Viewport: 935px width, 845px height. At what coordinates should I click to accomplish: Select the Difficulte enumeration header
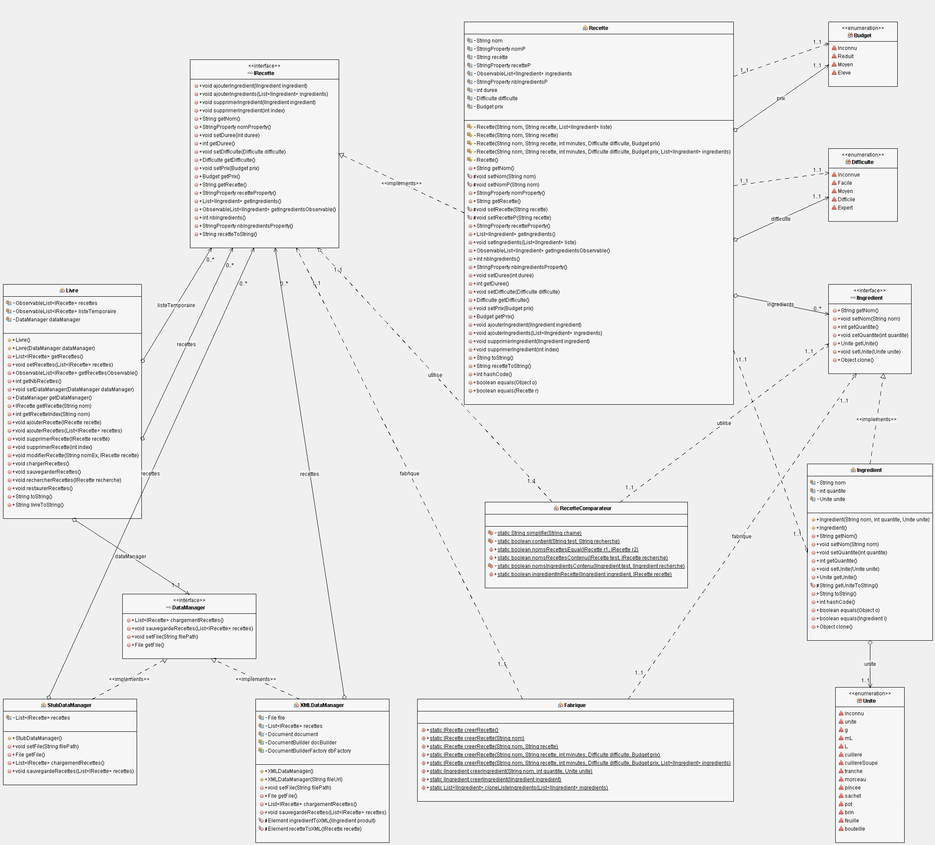tap(862, 162)
